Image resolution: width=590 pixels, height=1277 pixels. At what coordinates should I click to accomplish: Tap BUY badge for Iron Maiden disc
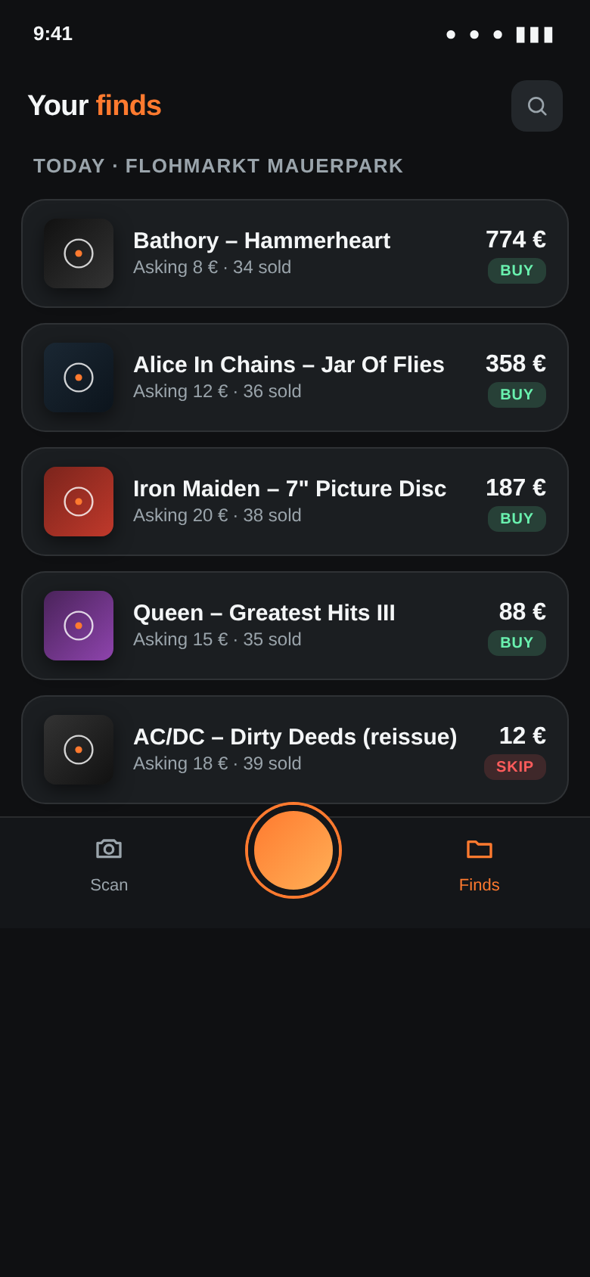[517, 519]
